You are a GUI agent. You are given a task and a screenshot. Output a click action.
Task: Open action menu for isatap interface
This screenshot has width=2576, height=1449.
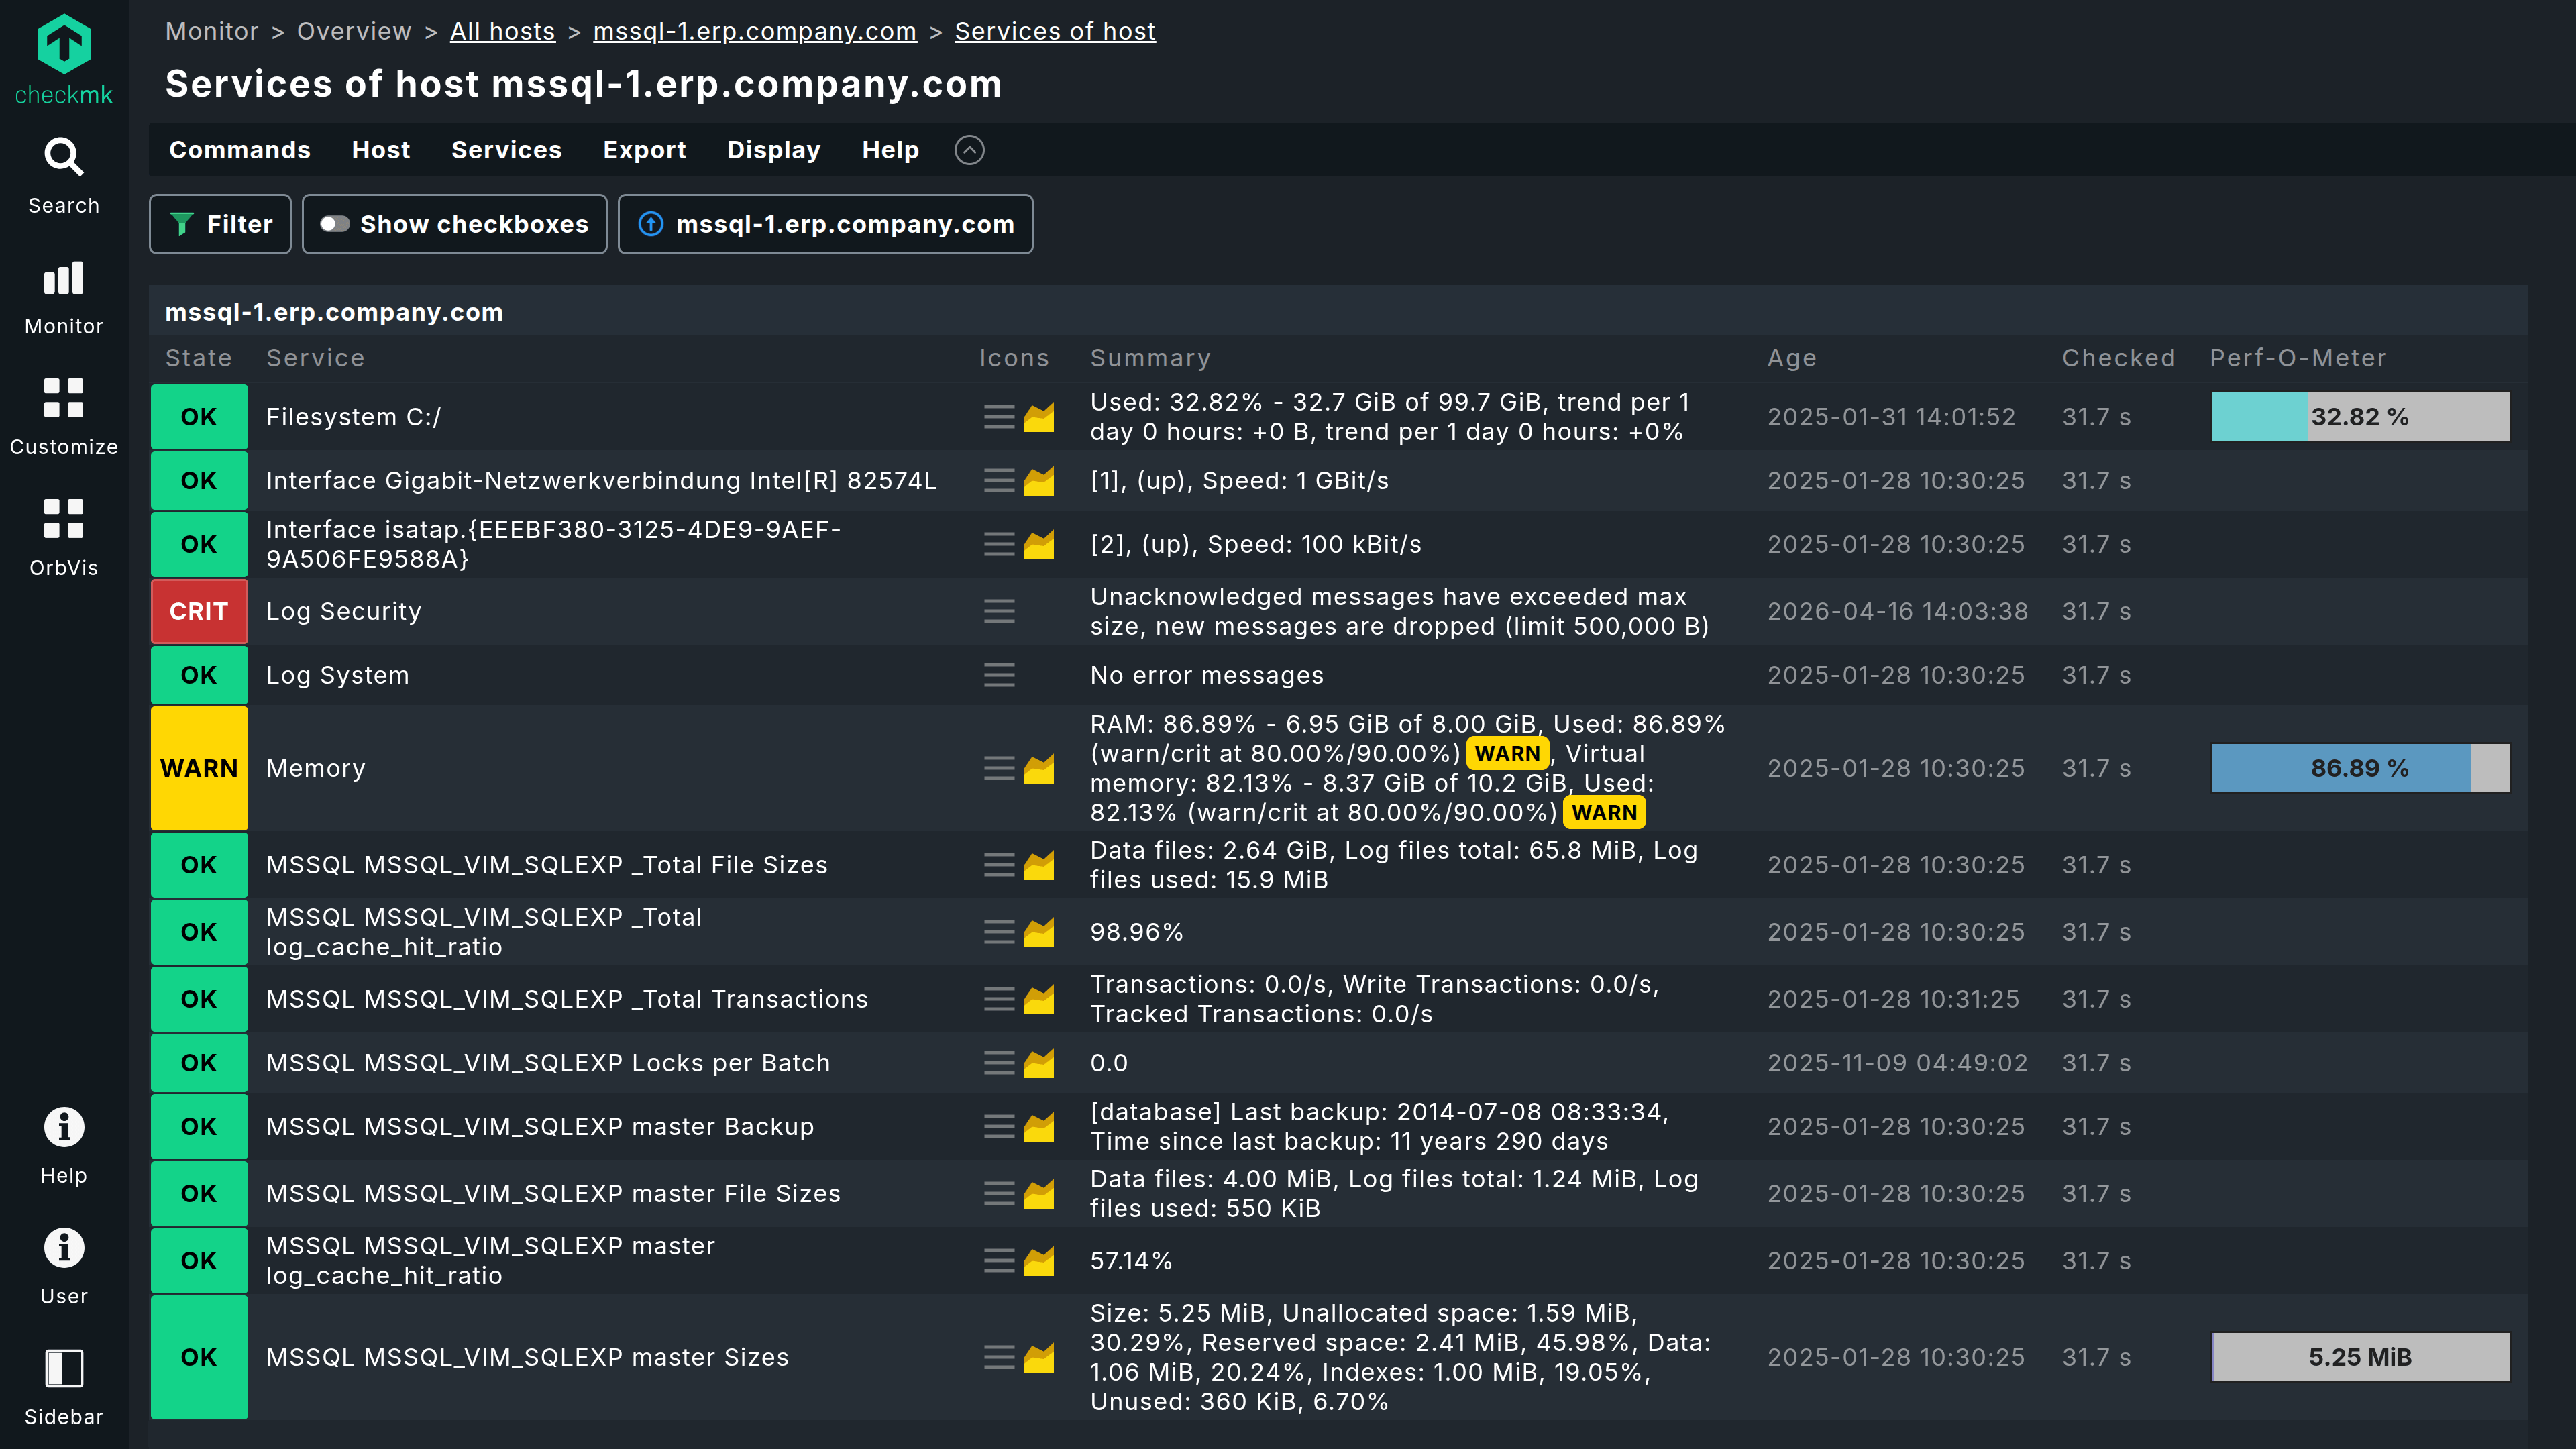click(x=999, y=544)
